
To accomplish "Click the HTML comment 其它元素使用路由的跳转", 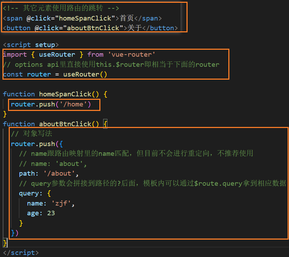I will tap(61, 8).
